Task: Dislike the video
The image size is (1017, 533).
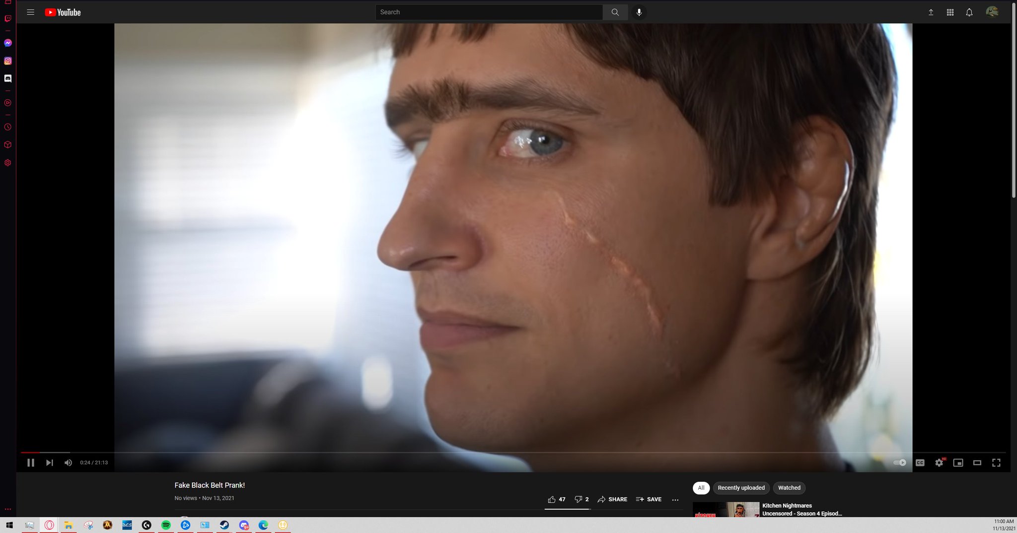Action: click(581, 499)
